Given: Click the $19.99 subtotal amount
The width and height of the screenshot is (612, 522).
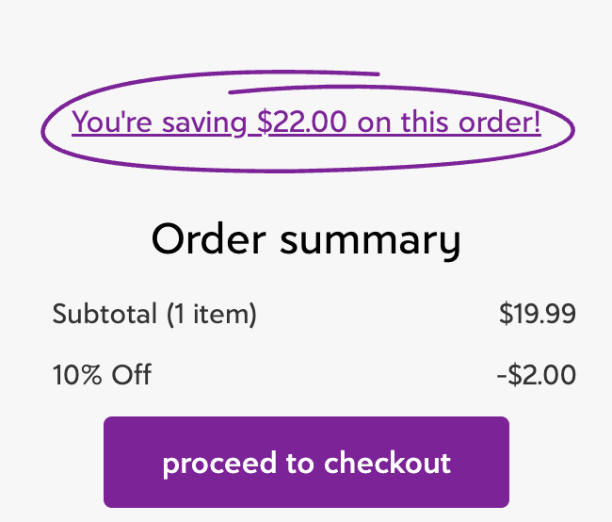Looking at the screenshot, I should [x=537, y=314].
